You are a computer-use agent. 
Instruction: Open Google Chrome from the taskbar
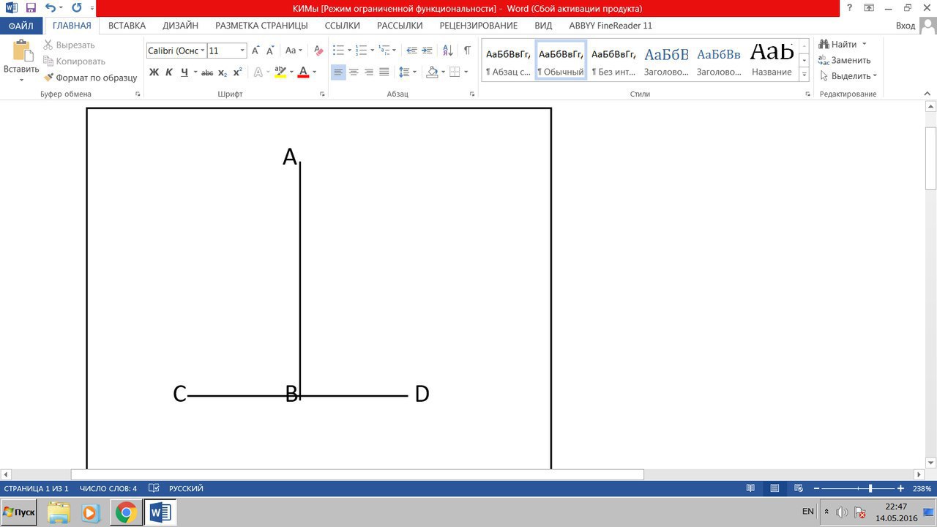(126, 512)
